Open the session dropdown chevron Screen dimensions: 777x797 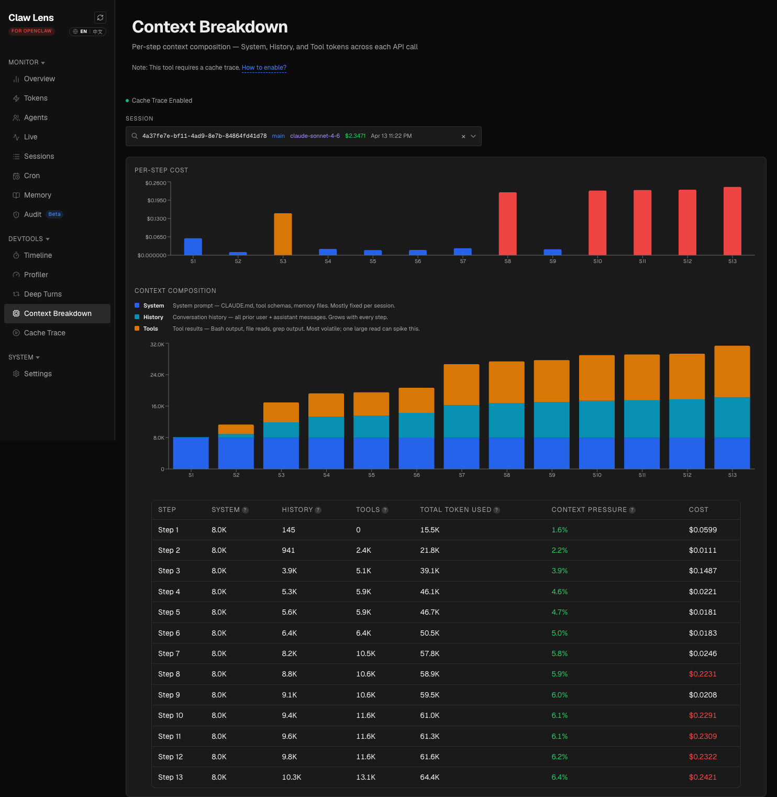coord(473,136)
